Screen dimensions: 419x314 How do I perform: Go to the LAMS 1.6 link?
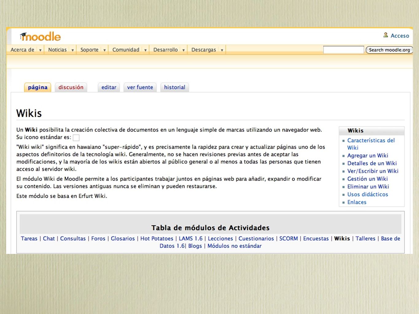coord(191,239)
